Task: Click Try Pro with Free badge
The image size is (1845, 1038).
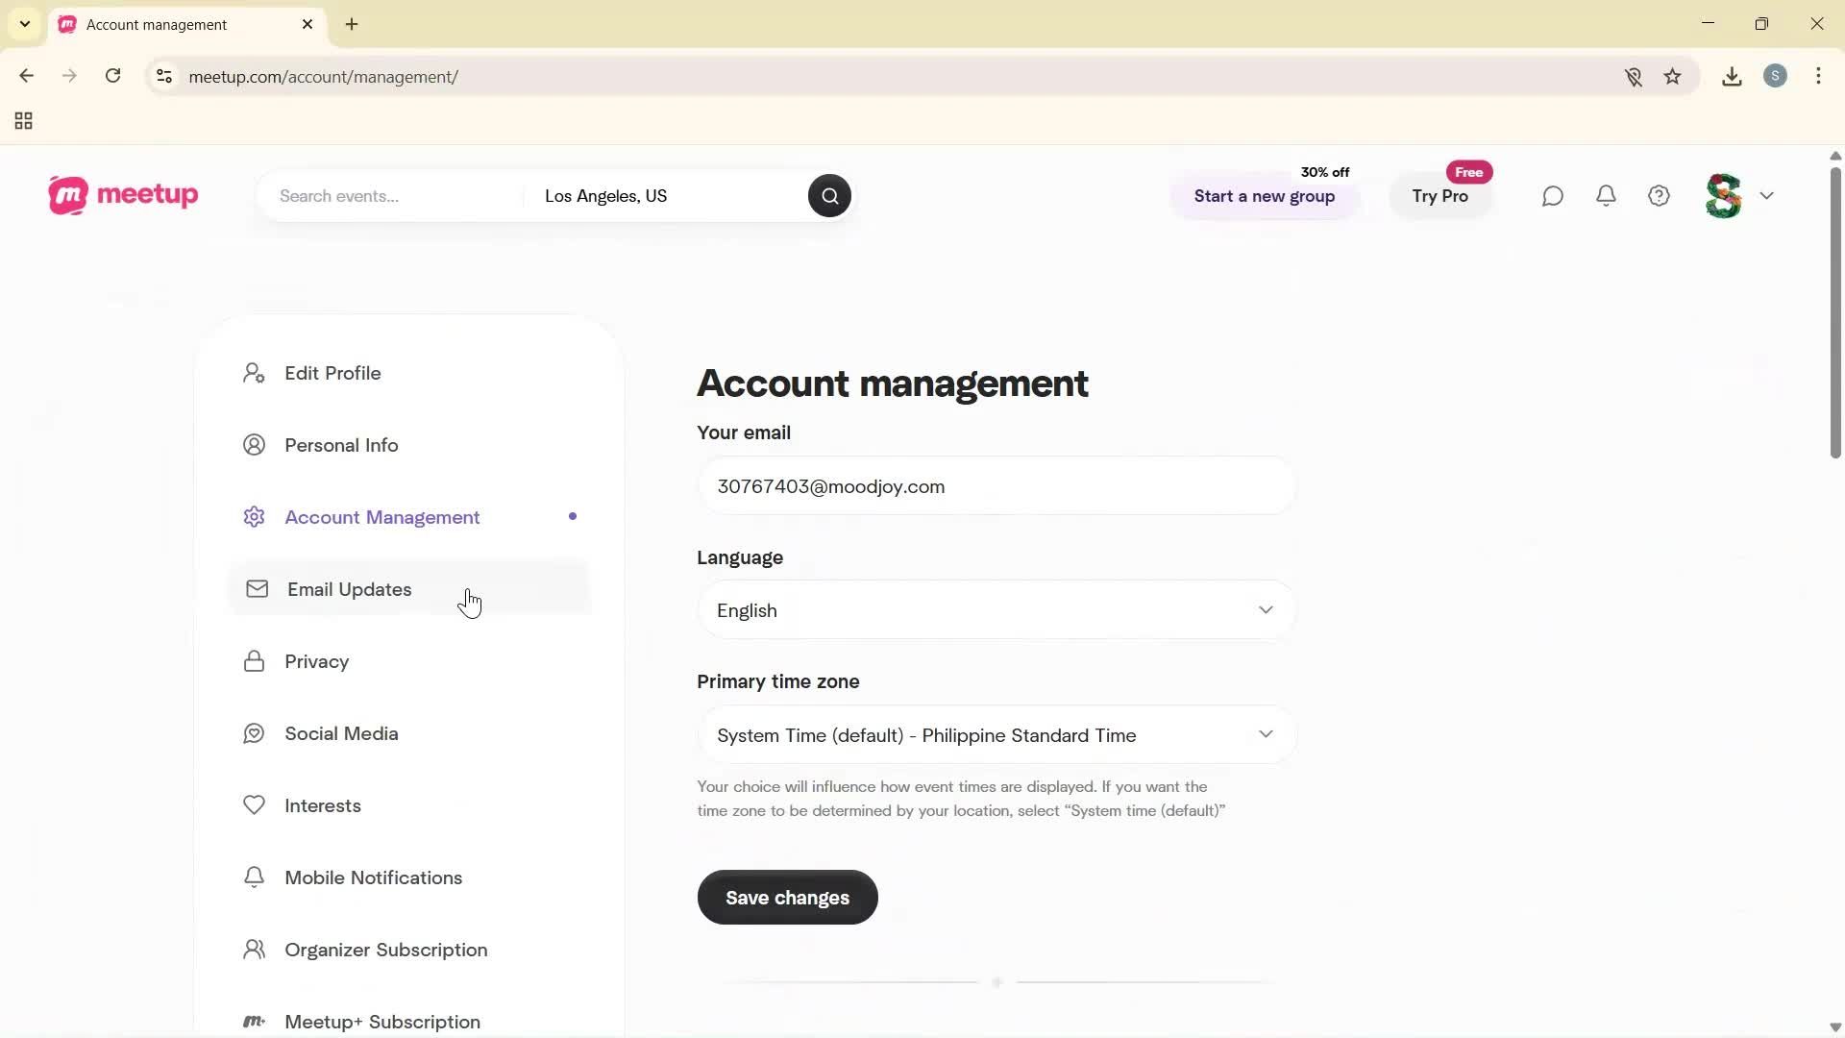Action: [1439, 196]
